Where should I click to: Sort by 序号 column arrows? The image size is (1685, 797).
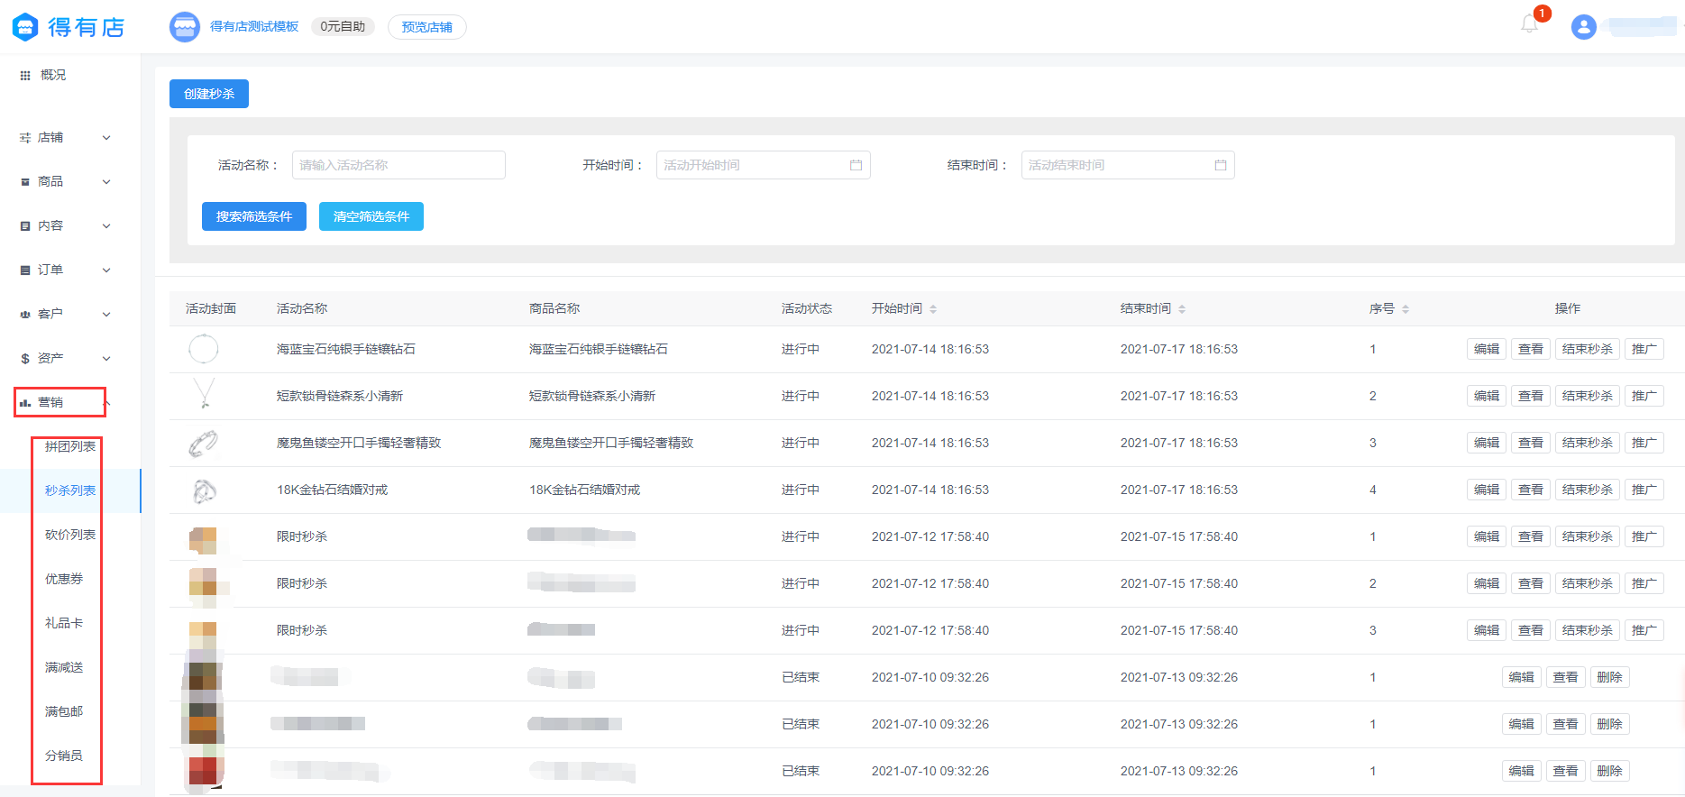[x=1405, y=309]
